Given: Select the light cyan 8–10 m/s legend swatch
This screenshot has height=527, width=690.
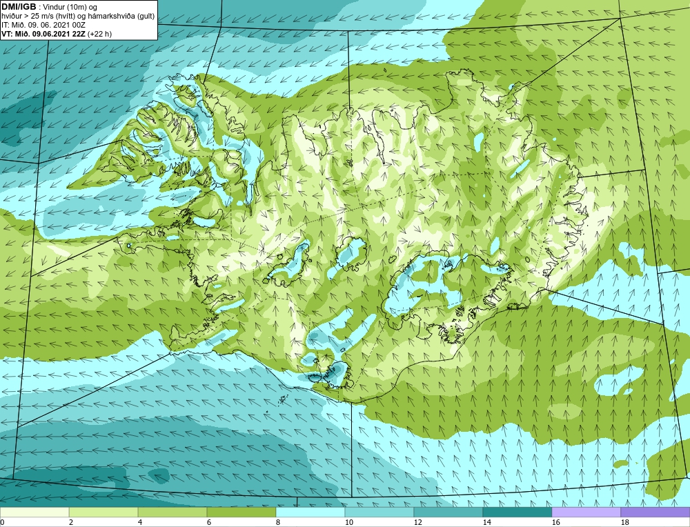Looking at the screenshot, I should 310,512.
